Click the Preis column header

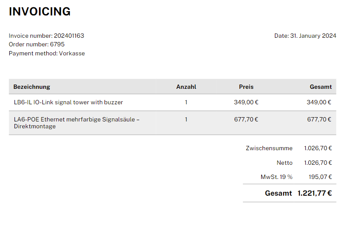(x=246, y=87)
